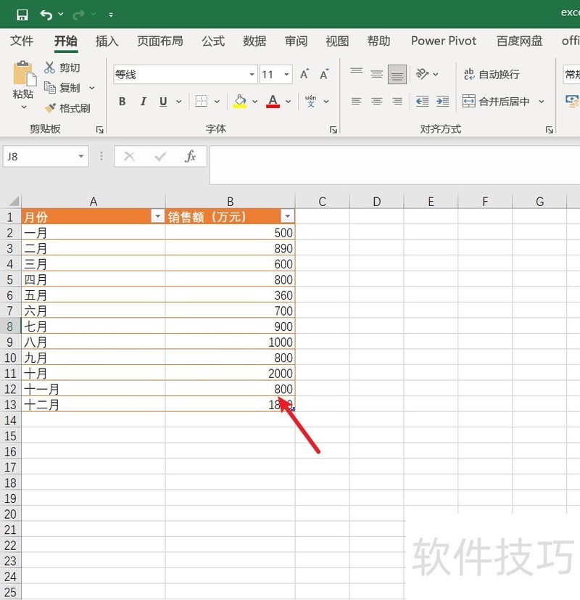580x600 pixels.
Task: Toggle Italic formatting
Action: (143, 102)
